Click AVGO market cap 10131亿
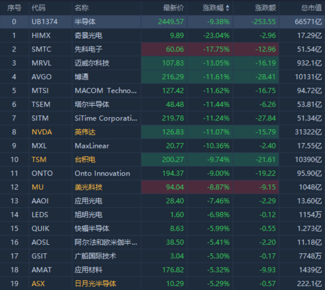Viewport: 325px width, 290px height. pyautogui.click(x=308, y=77)
